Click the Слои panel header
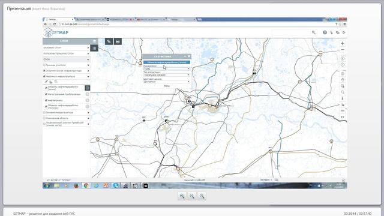The image size is (384, 216). [70, 41]
